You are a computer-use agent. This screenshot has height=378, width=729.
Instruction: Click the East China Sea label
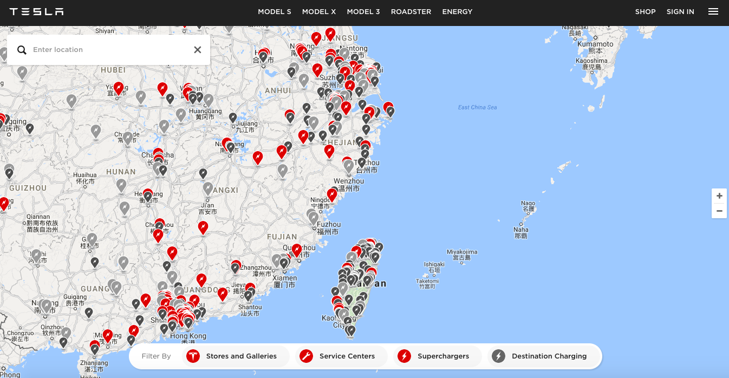[477, 107]
